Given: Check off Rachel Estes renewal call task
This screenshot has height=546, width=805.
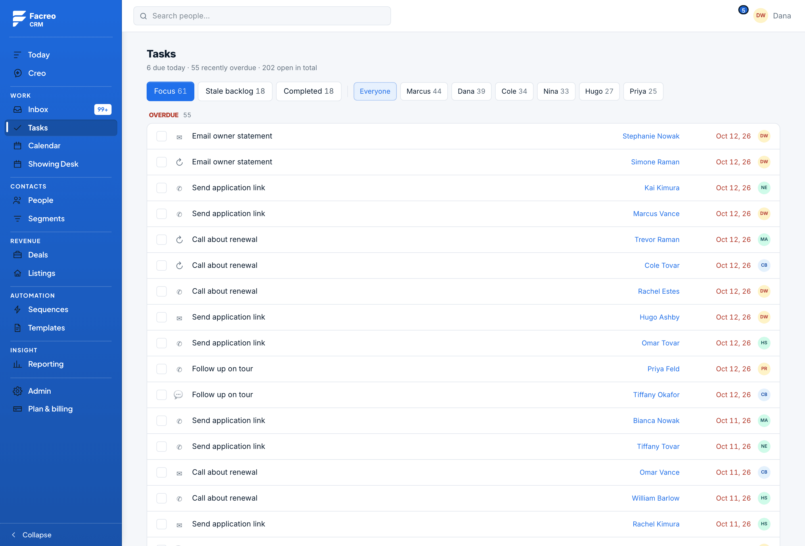Looking at the screenshot, I should pyautogui.click(x=161, y=291).
